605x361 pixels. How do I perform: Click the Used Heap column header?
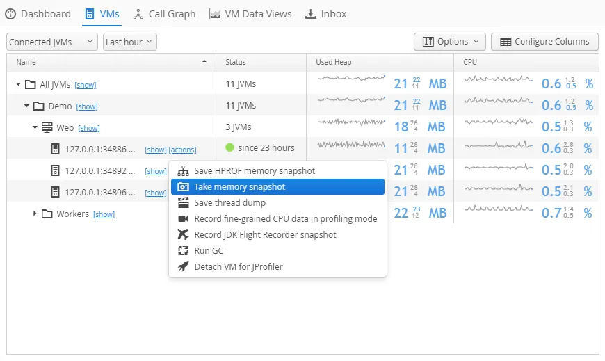(380, 62)
